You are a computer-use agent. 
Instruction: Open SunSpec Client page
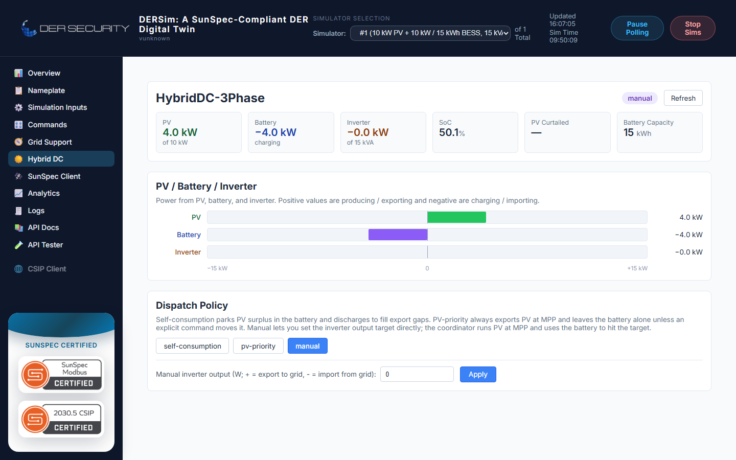pos(61,176)
